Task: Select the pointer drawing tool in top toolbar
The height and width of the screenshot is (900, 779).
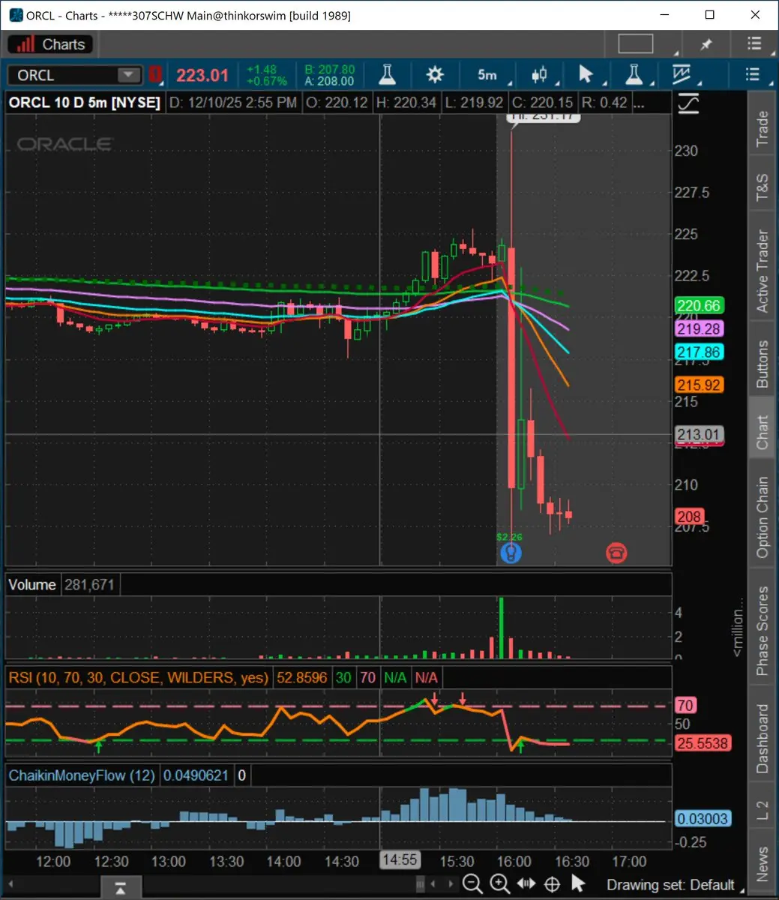Action: pyautogui.click(x=586, y=74)
